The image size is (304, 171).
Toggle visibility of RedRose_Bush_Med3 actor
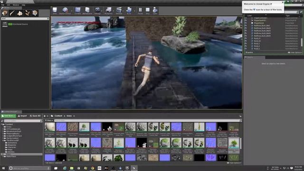[246, 30]
